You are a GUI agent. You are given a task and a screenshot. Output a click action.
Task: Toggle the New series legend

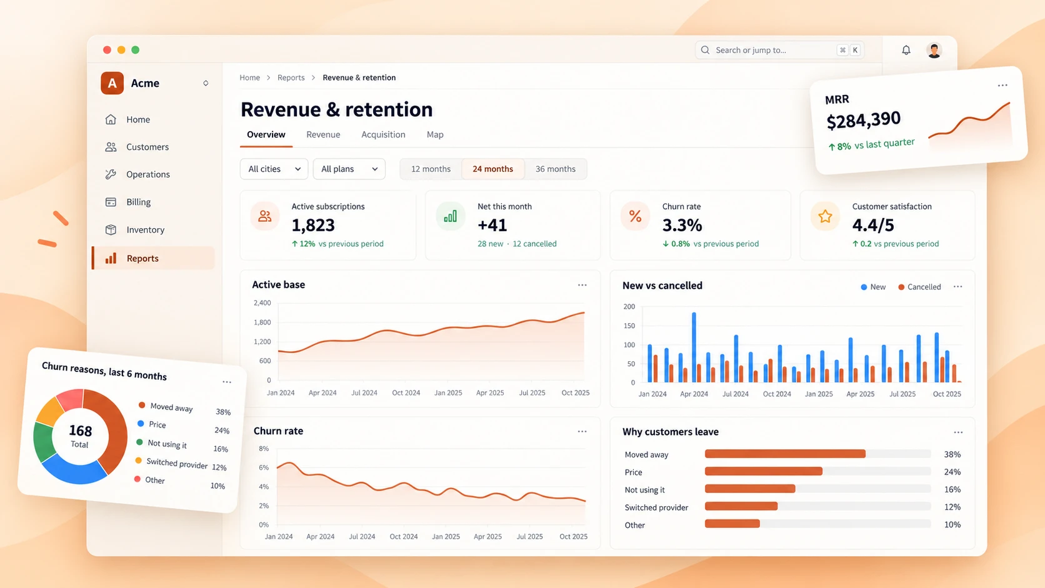click(873, 287)
